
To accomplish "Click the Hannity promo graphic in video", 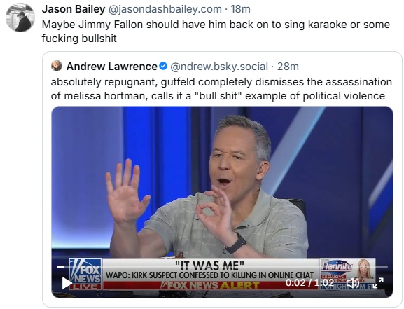I will click(347, 274).
